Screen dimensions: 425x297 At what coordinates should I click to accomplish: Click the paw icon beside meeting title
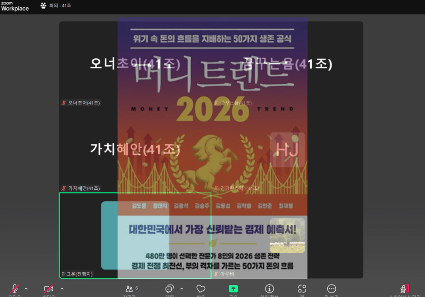pyautogui.click(x=43, y=6)
